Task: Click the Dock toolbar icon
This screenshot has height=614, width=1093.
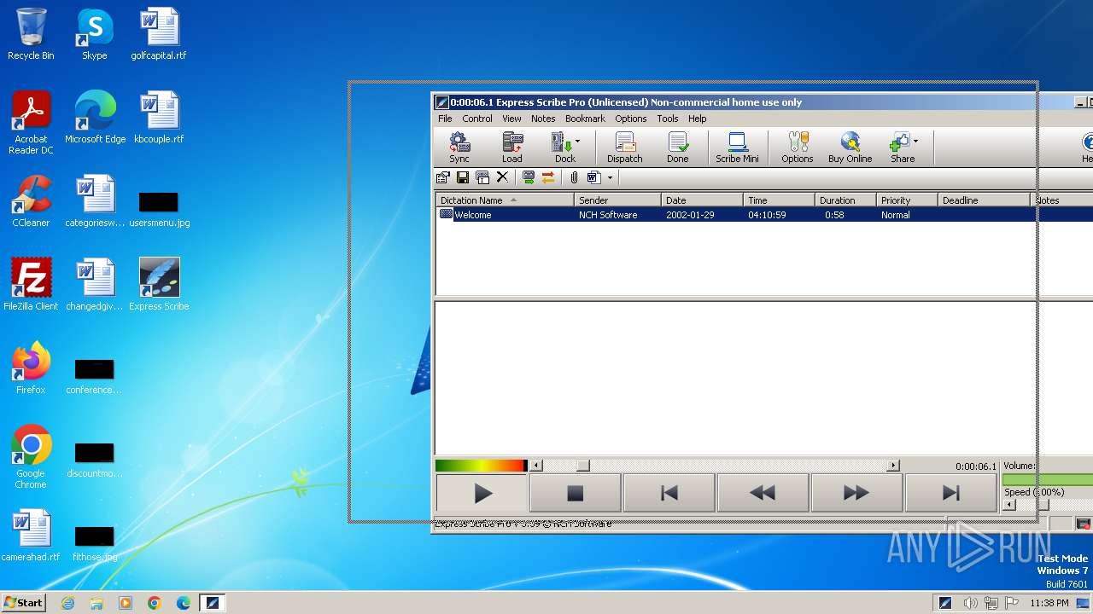Action: click(x=562, y=148)
